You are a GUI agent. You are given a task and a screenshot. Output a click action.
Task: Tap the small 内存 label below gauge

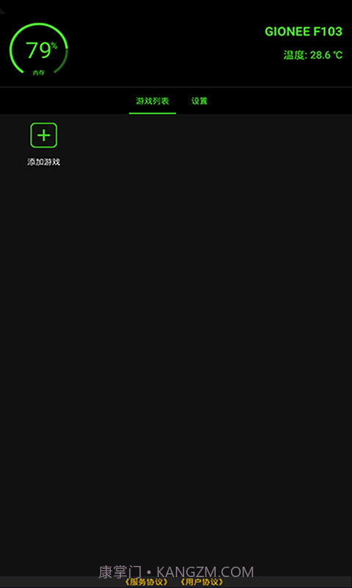pyautogui.click(x=39, y=73)
